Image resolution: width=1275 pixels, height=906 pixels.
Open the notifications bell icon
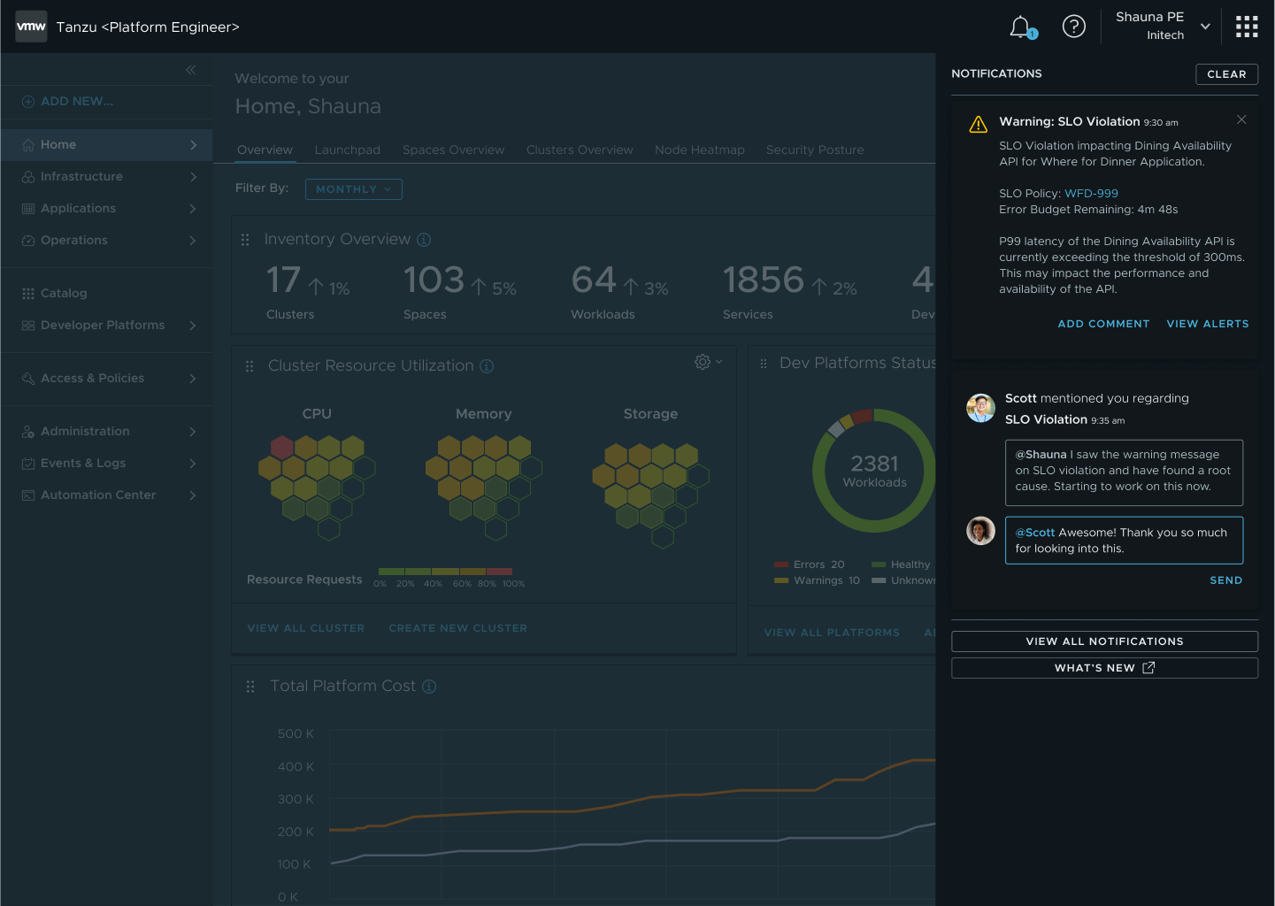1021,27
